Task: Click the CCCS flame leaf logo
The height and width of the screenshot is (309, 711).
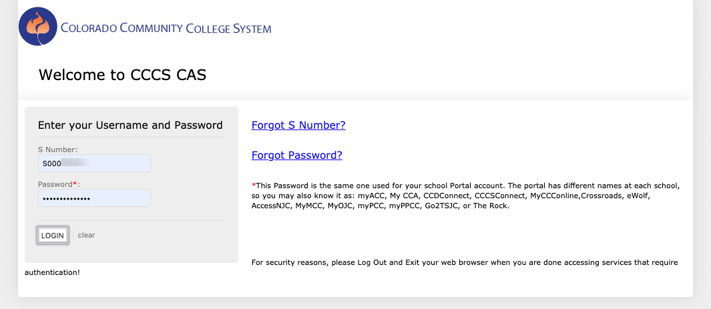Action: 37,26
